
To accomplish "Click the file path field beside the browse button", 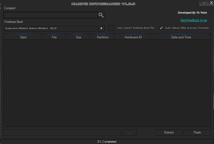I will 62,132.
